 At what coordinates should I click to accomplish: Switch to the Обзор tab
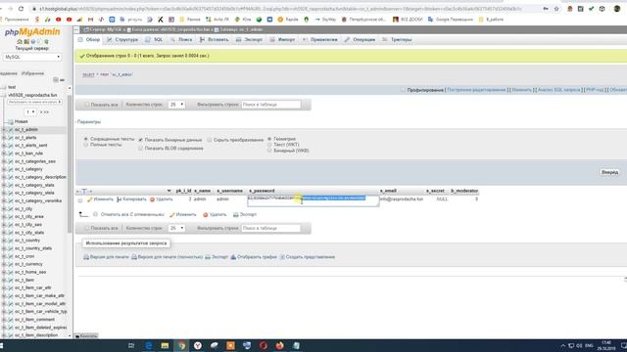pyautogui.click(x=89, y=39)
